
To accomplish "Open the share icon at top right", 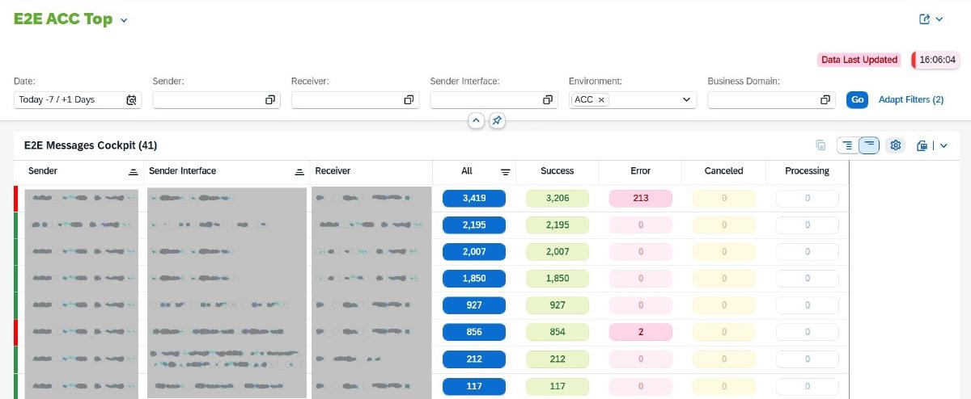I will click(925, 19).
